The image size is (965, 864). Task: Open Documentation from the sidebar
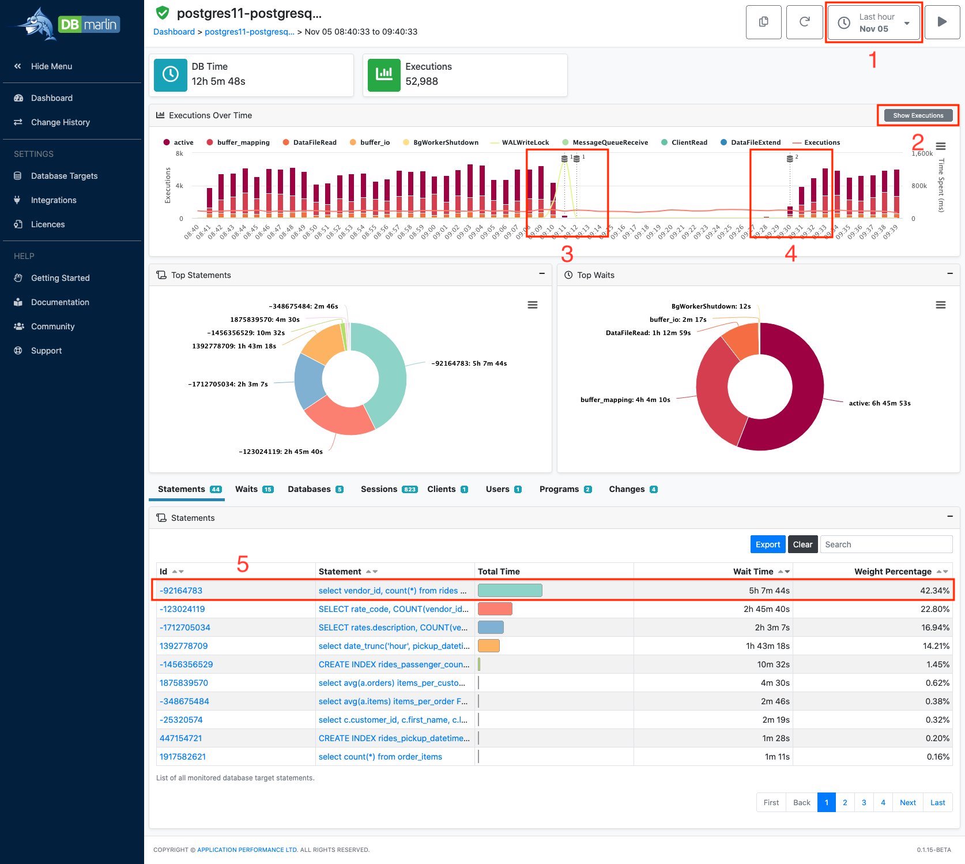click(52, 302)
